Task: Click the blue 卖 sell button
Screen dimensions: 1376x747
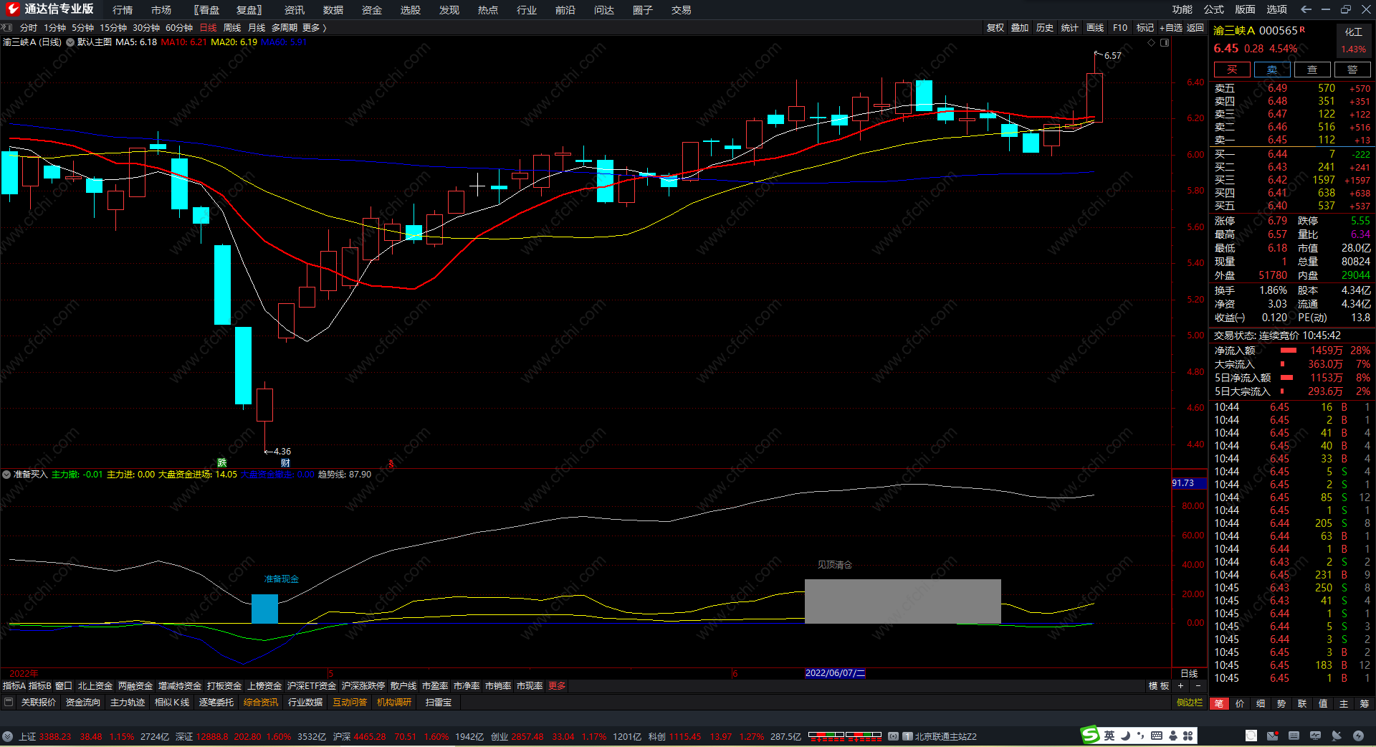Action: 1272,70
